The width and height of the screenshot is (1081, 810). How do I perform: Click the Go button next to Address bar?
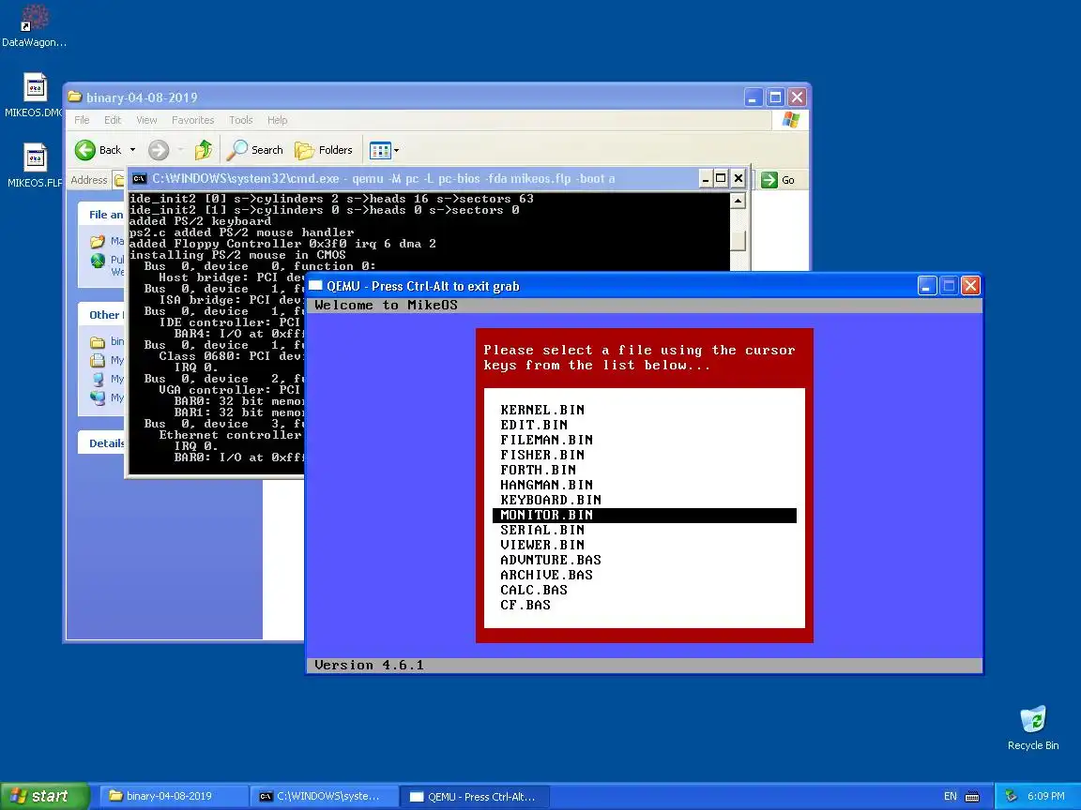click(778, 180)
